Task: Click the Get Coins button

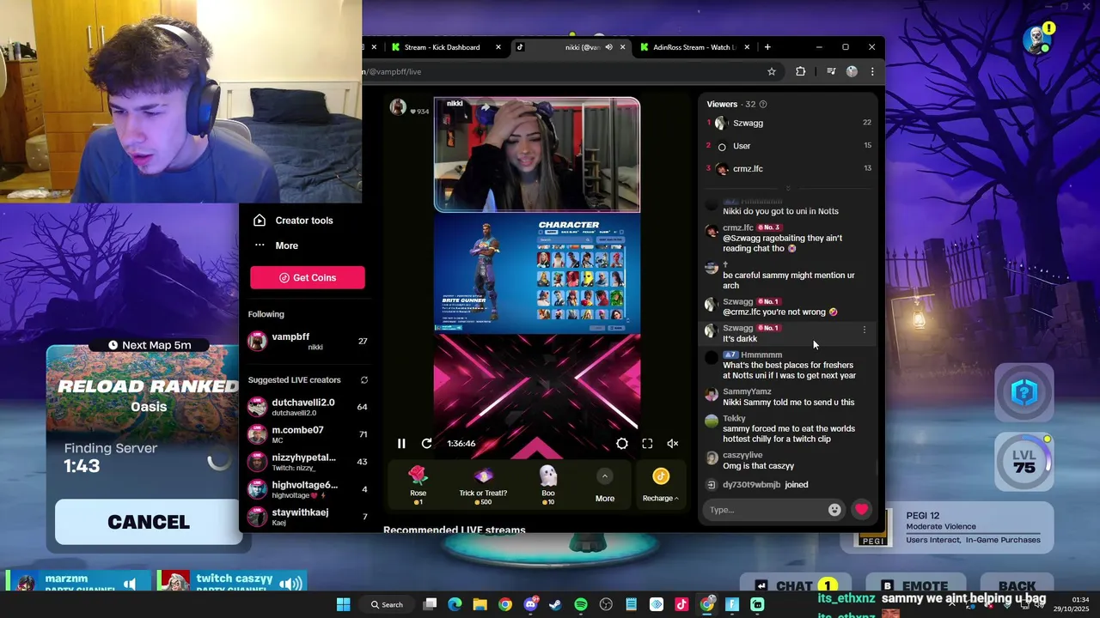Action: coord(308,277)
